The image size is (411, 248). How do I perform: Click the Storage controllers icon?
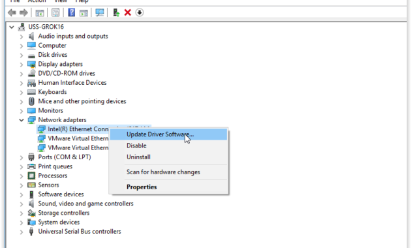(x=31, y=213)
